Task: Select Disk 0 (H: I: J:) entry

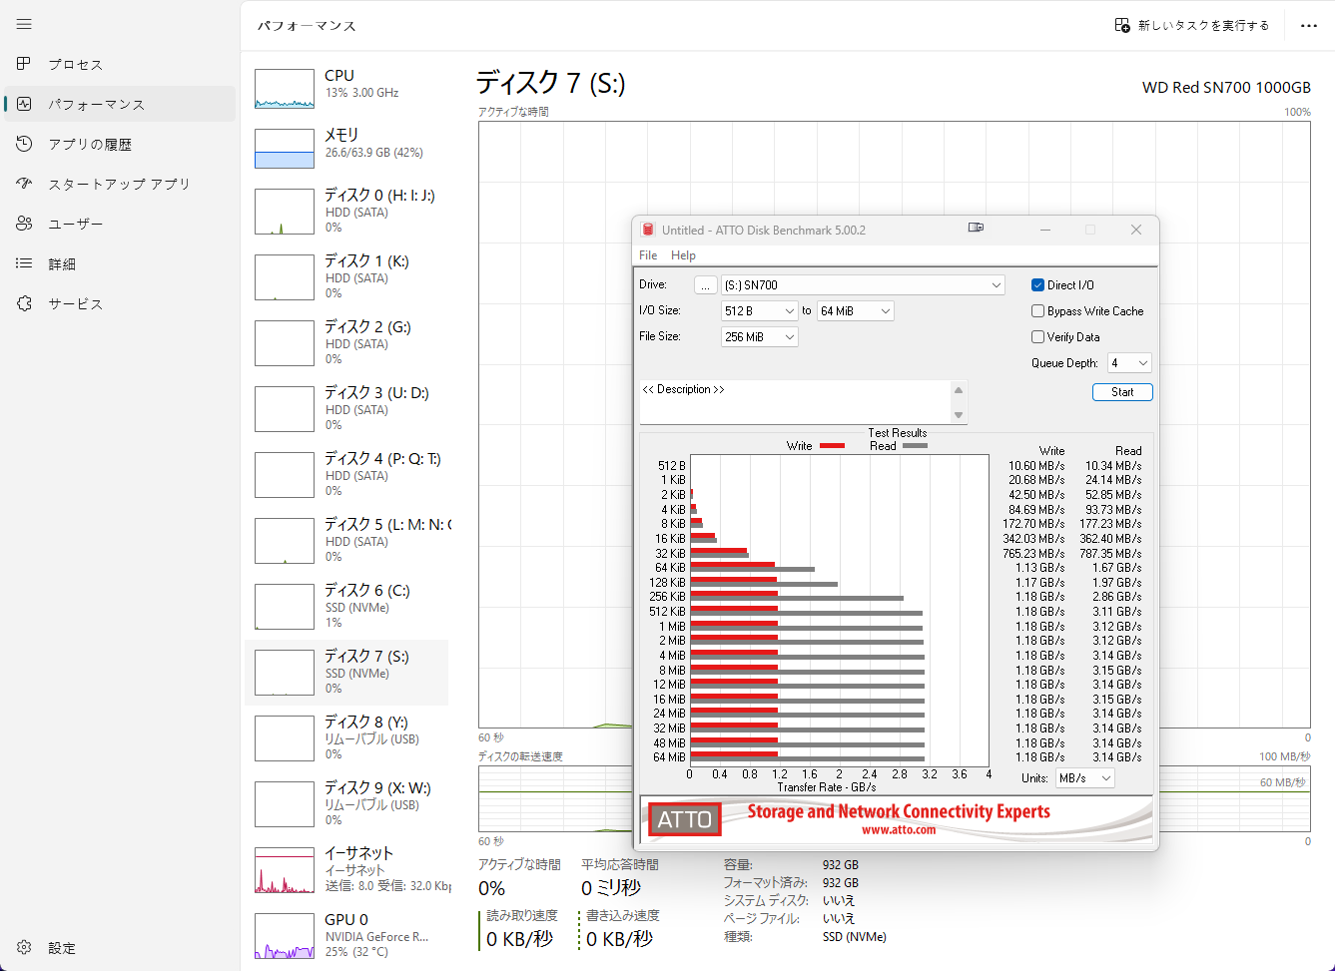Action: tap(346, 212)
